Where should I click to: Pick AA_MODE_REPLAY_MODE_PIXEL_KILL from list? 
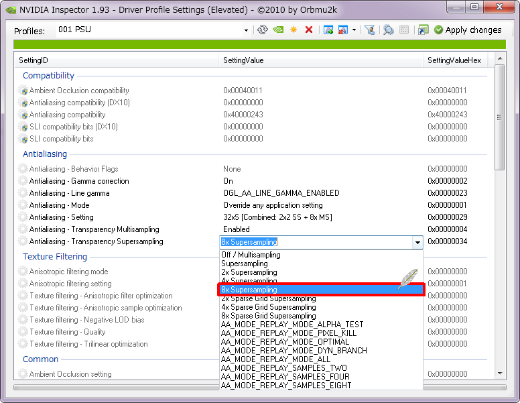click(x=289, y=333)
